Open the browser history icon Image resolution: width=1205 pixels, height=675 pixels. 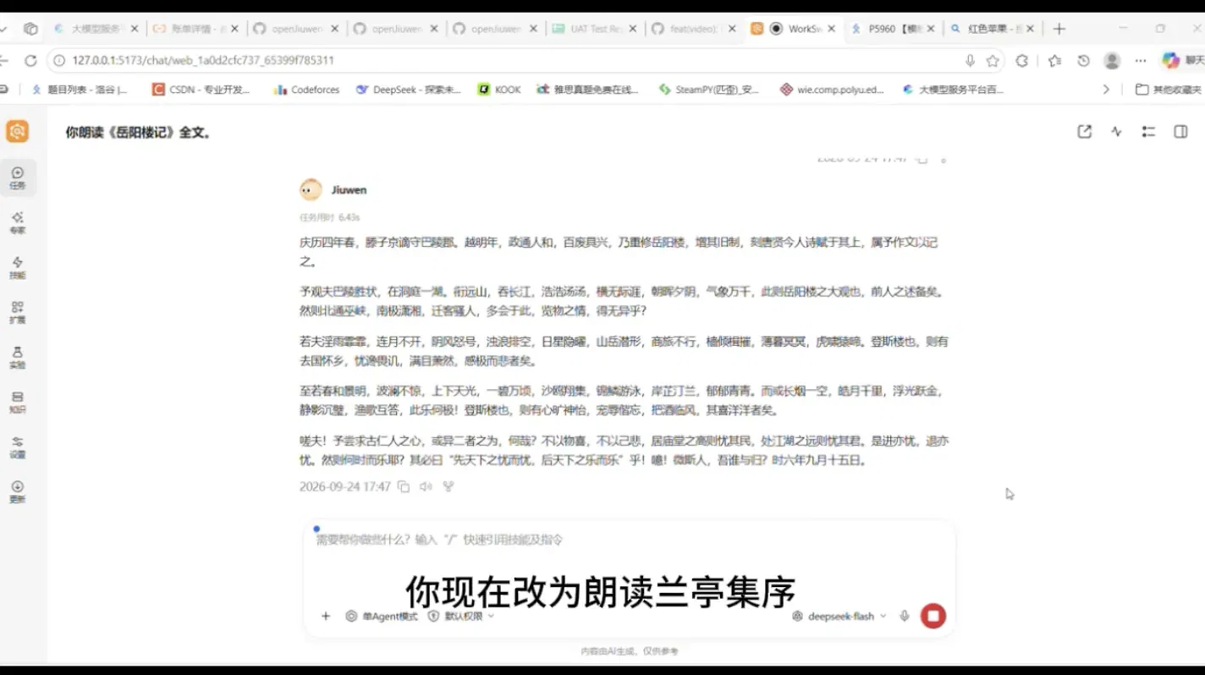1083,61
